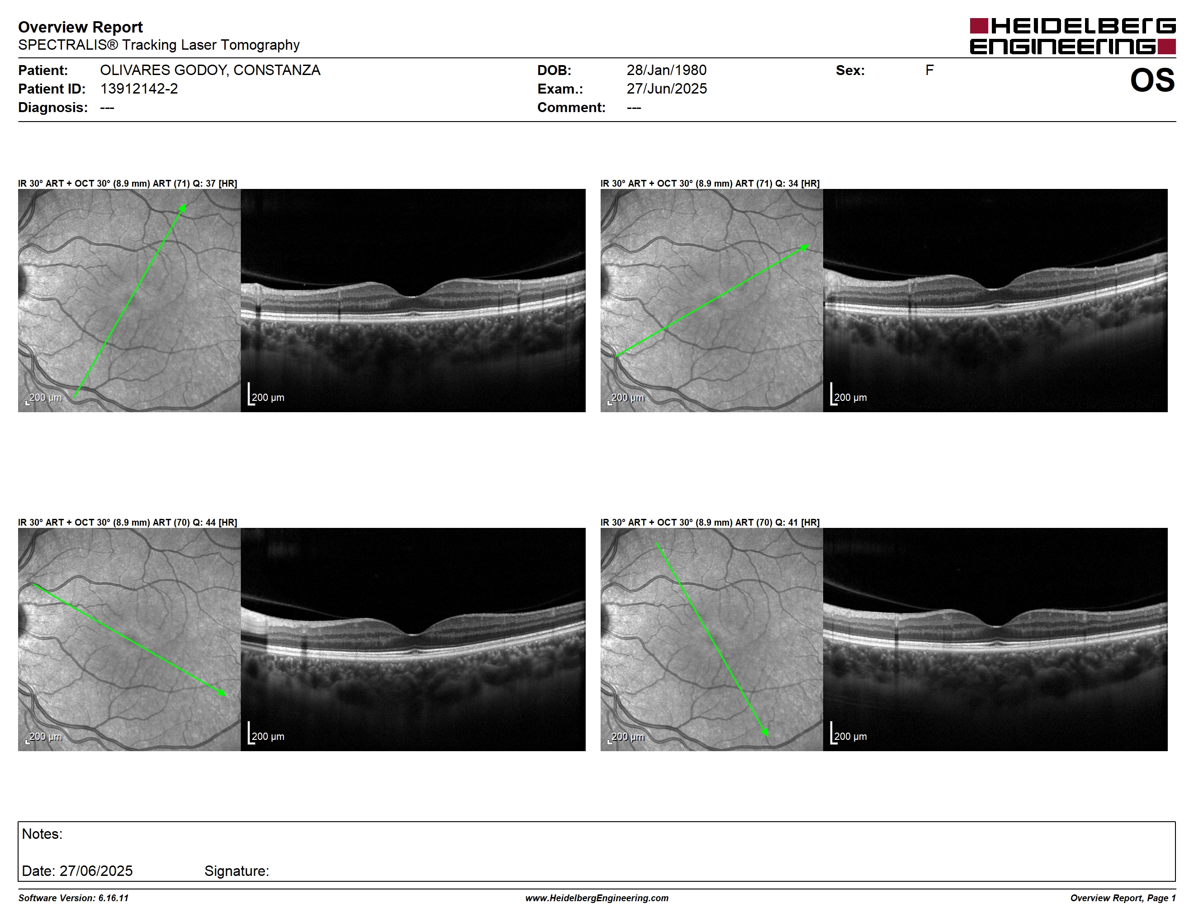This screenshot has width=1194, height=922.
Task: Click the Diagnosis field label
Action: 53,107
